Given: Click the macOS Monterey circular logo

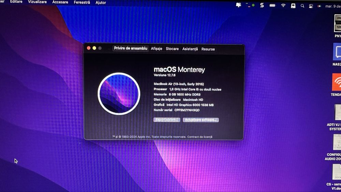Looking at the screenshot, I should point(119,94).
